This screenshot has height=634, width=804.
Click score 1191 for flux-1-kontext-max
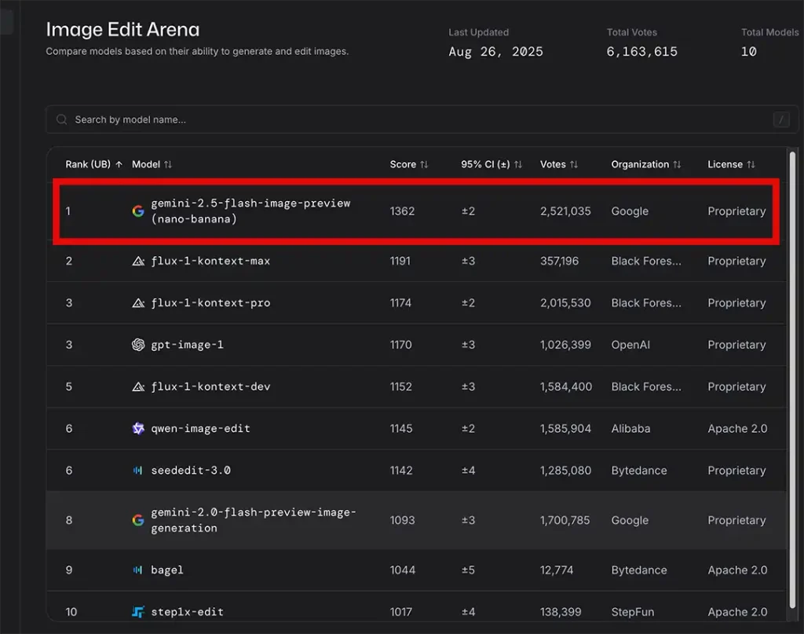(400, 261)
